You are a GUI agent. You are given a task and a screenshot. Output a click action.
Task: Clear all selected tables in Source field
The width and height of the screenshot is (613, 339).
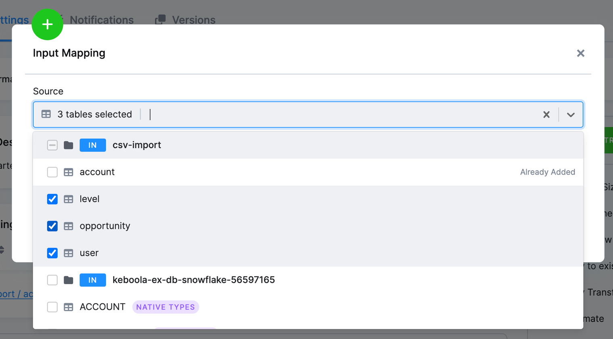tap(546, 114)
